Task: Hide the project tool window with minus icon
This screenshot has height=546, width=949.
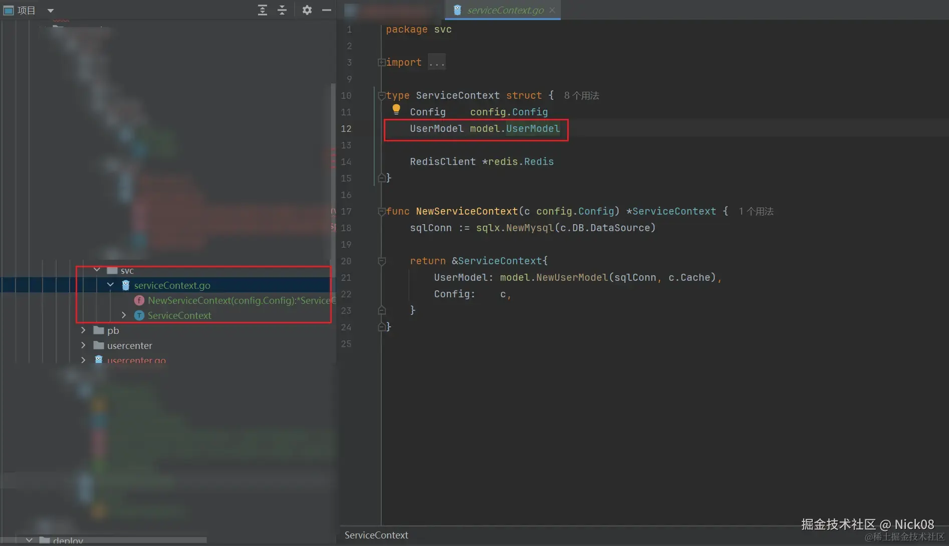Action: [327, 10]
